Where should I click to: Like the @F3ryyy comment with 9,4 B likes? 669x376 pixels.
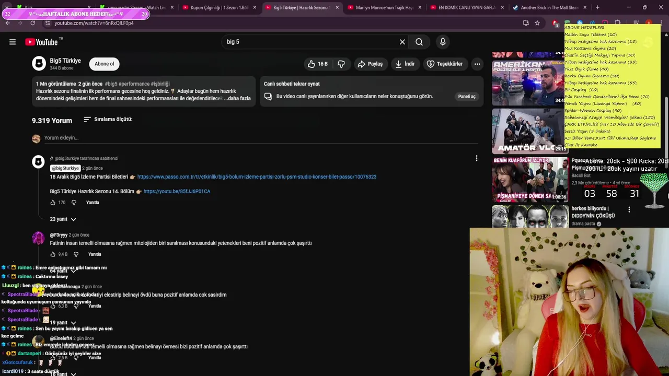click(53, 254)
